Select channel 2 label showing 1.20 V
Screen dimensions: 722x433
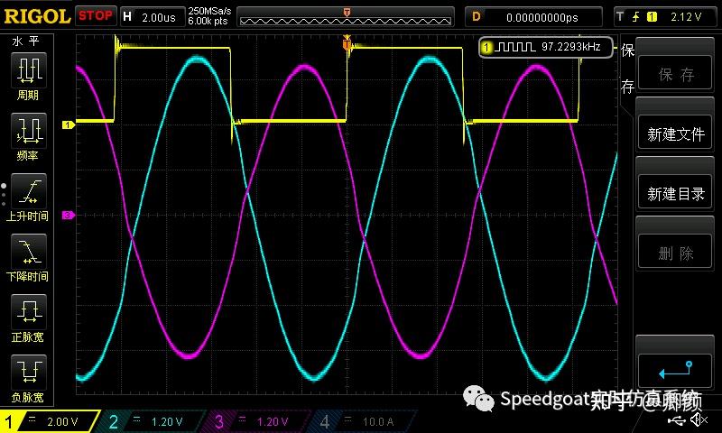(152, 421)
